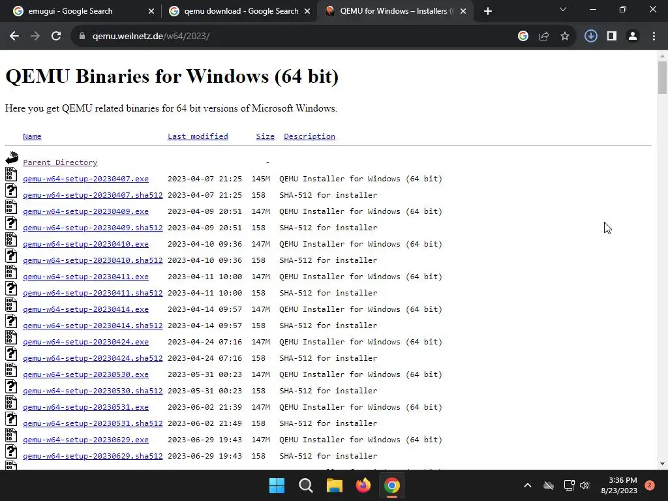Open Windows taskbar Search
Viewport: 668px width, 501px height.
(x=305, y=485)
